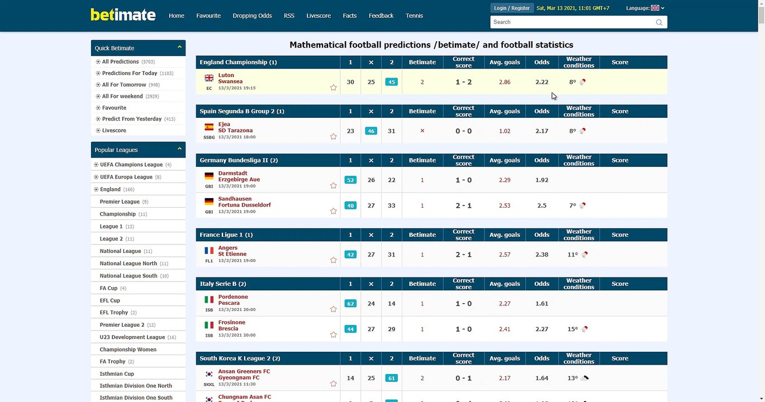This screenshot has width=765, height=402.
Task: Open the Predictions For Today link
Action: click(130, 73)
